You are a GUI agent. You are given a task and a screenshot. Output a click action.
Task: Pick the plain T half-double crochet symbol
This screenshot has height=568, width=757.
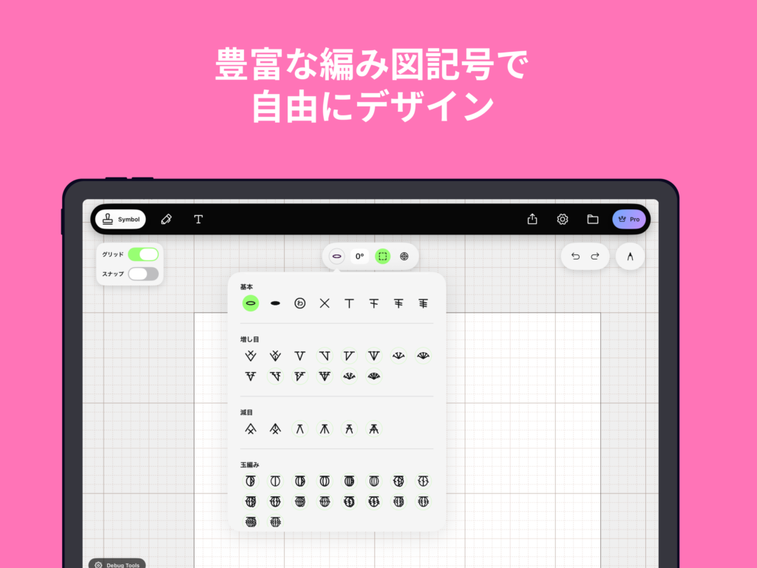[x=349, y=302]
